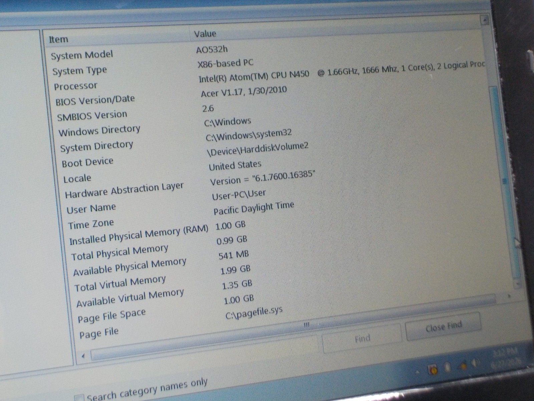Click the User-PC\User value

[239, 195]
